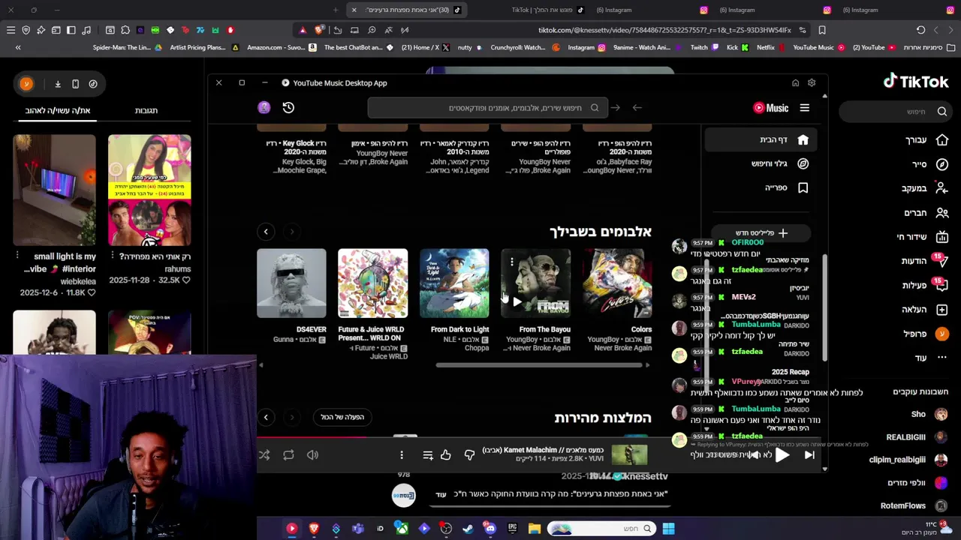The height and width of the screenshot is (540, 961).
Task: Open YouTube Music history icon
Action: pyautogui.click(x=288, y=107)
